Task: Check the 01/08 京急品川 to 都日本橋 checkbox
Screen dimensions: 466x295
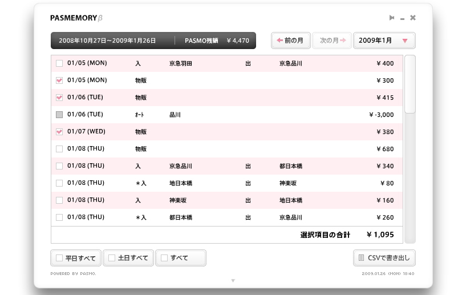Action: click(x=59, y=166)
